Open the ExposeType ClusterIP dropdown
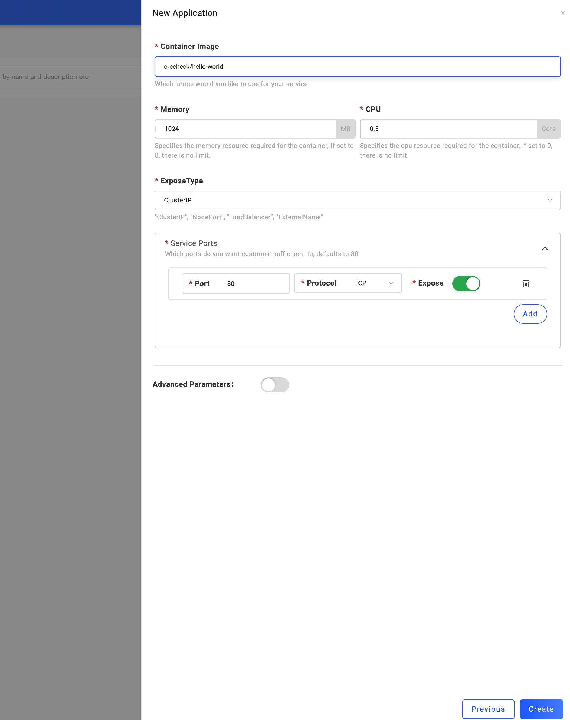Screen dimensions: 570x720 [x=357, y=200]
